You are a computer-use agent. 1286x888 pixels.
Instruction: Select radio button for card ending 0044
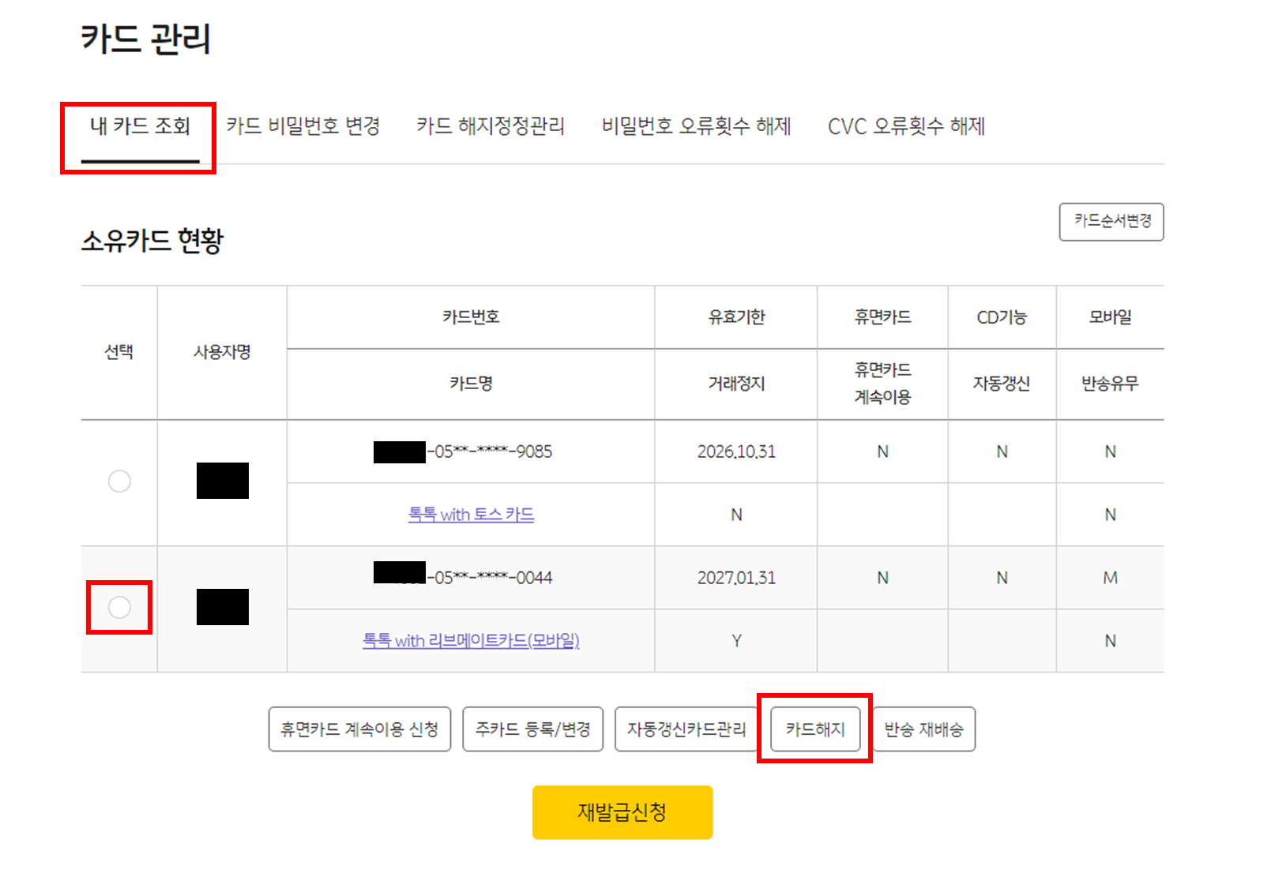coord(119,608)
